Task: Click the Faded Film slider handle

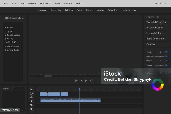Action: coord(160,56)
